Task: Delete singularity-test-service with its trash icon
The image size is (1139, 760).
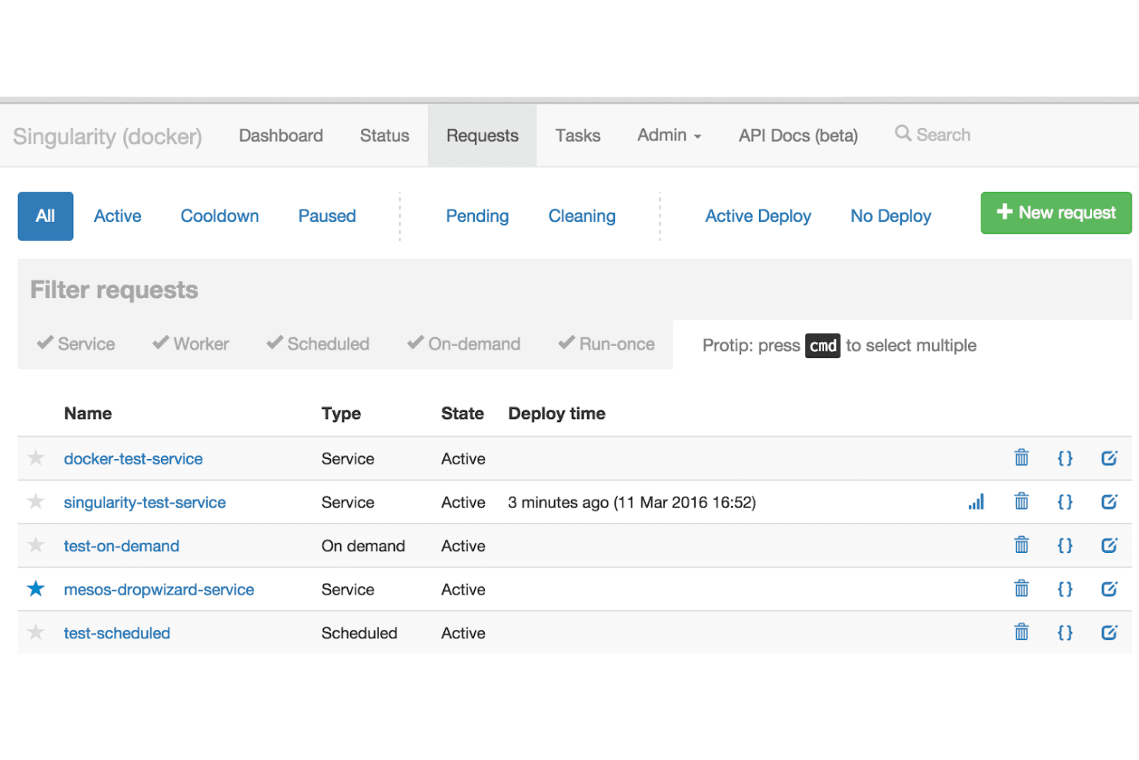Action: point(1021,501)
